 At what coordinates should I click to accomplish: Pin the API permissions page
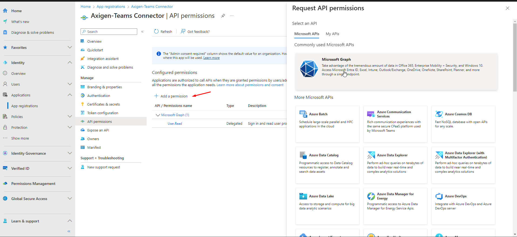point(223,16)
